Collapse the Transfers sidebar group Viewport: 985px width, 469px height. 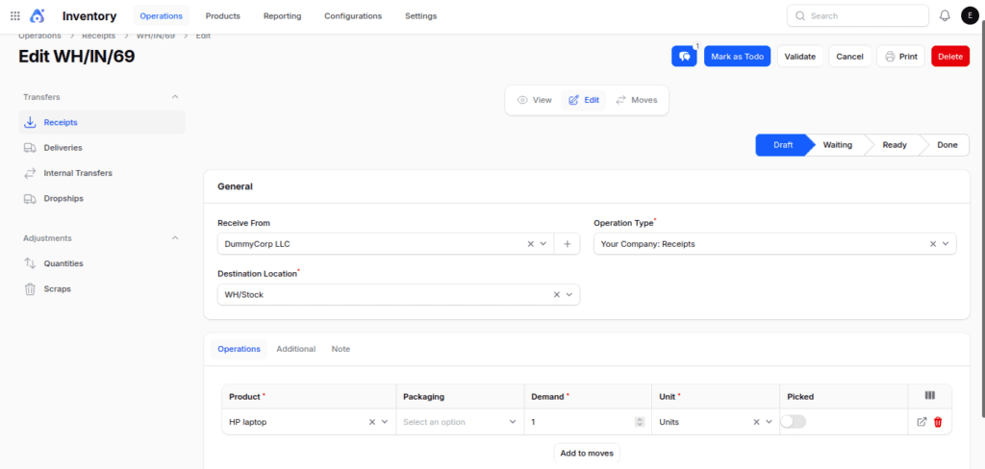point(175,97)
